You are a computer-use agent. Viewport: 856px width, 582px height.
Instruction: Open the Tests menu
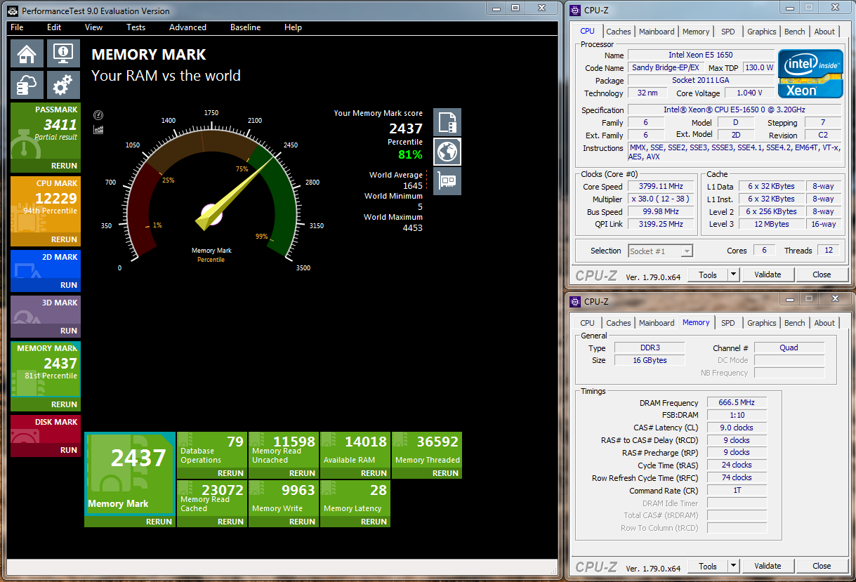coord(136,27)
